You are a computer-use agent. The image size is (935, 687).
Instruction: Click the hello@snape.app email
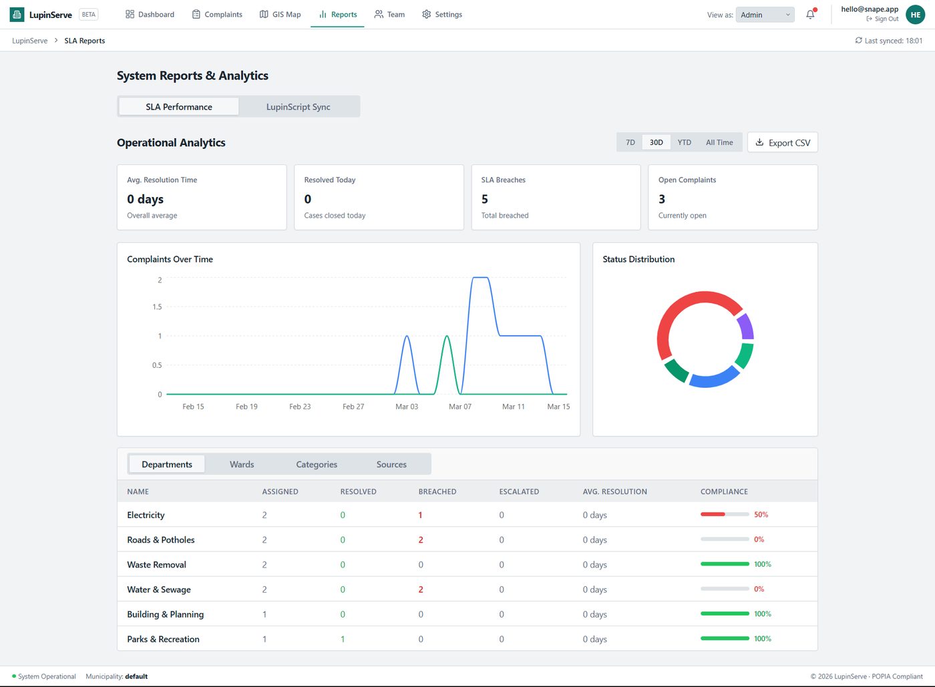pyautogui.click(x=870, y=9)
